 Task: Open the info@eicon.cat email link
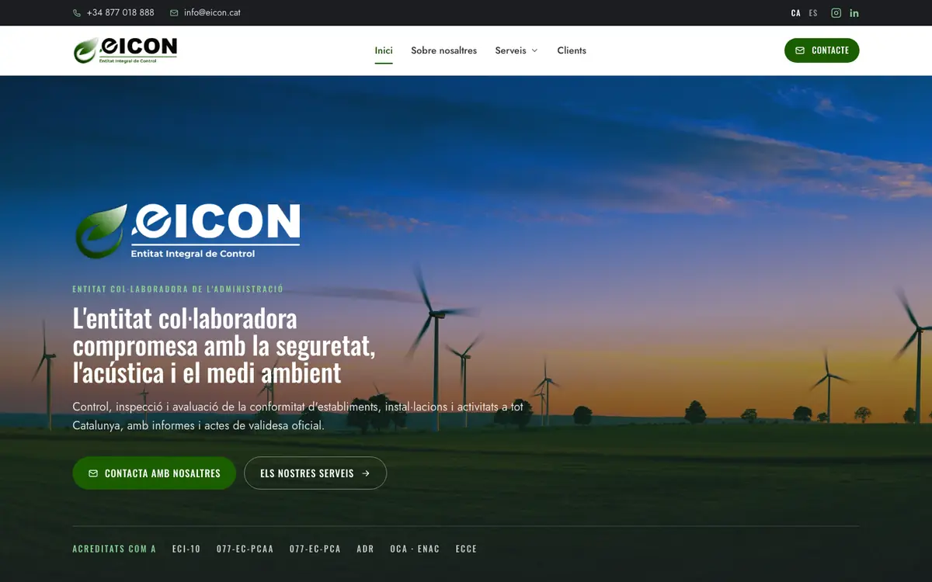pyautogui.click(x=205, y=12)
